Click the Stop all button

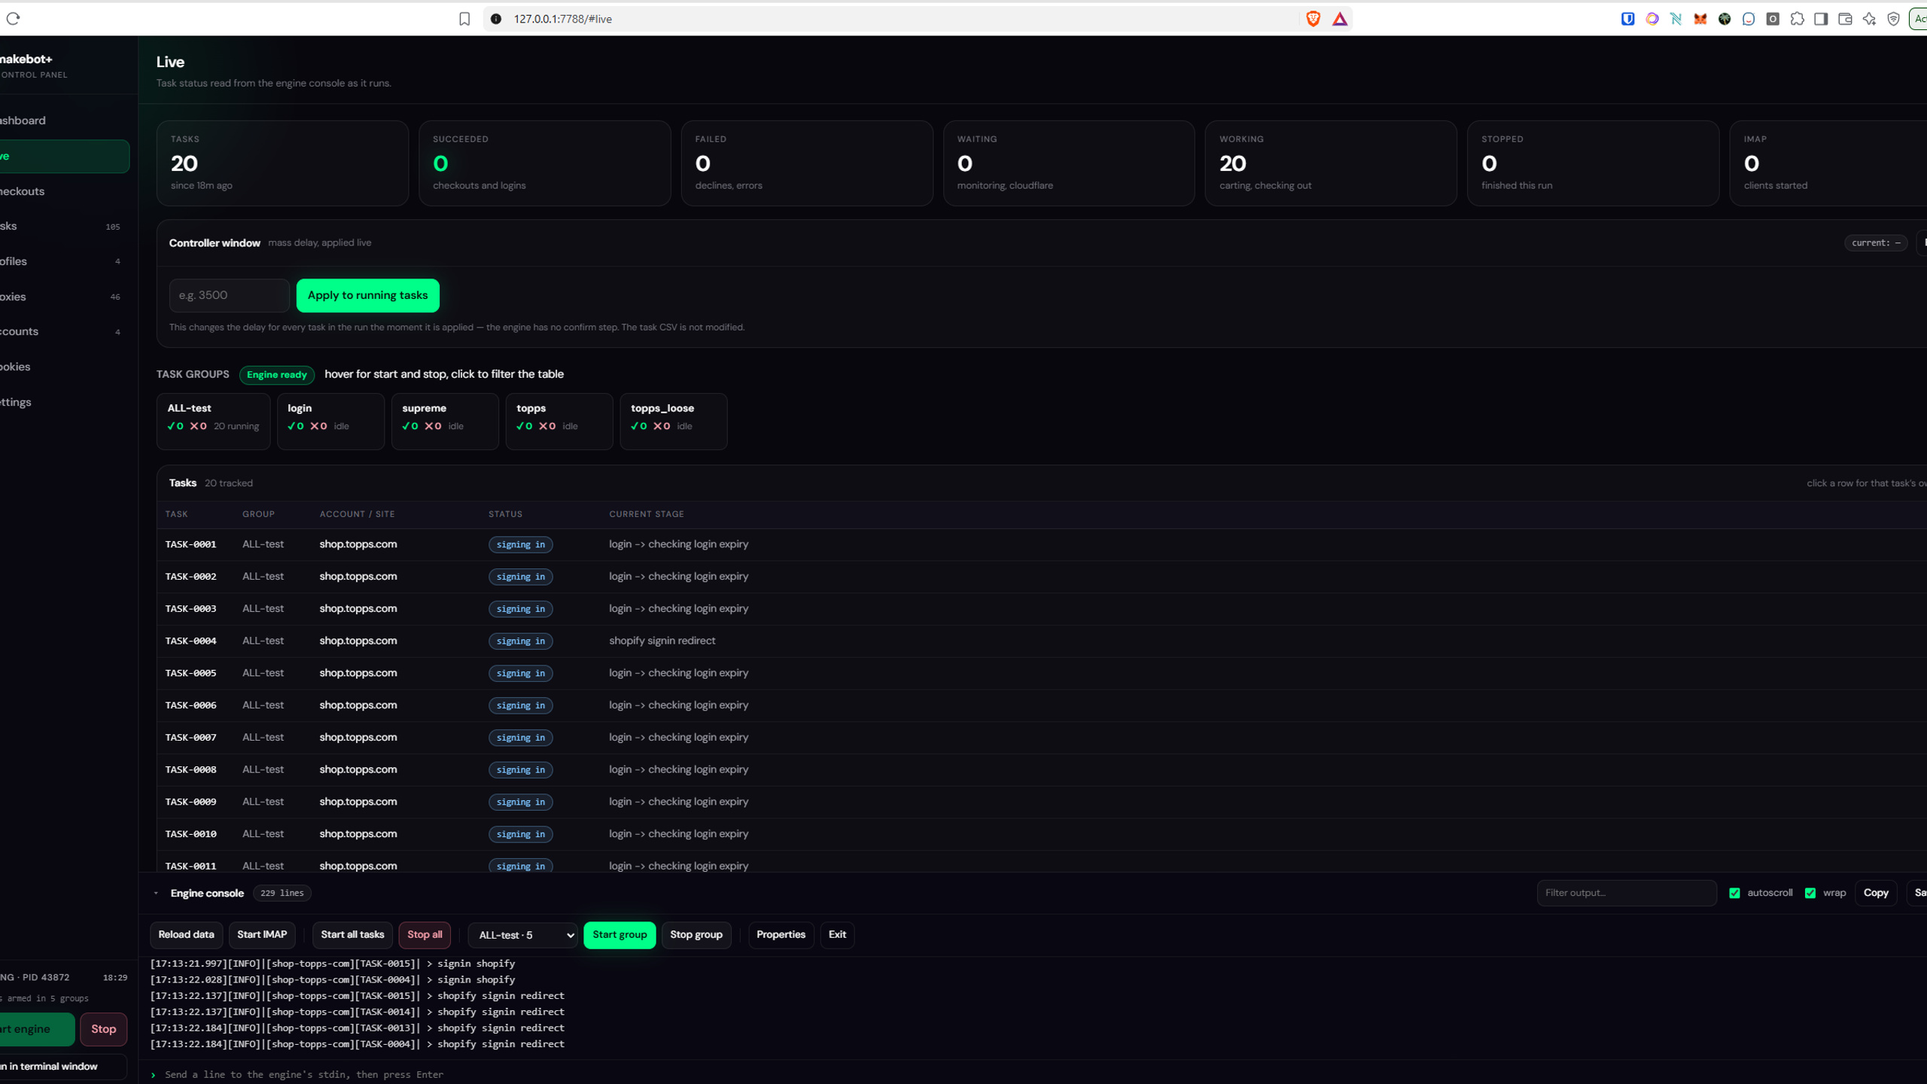425,935
